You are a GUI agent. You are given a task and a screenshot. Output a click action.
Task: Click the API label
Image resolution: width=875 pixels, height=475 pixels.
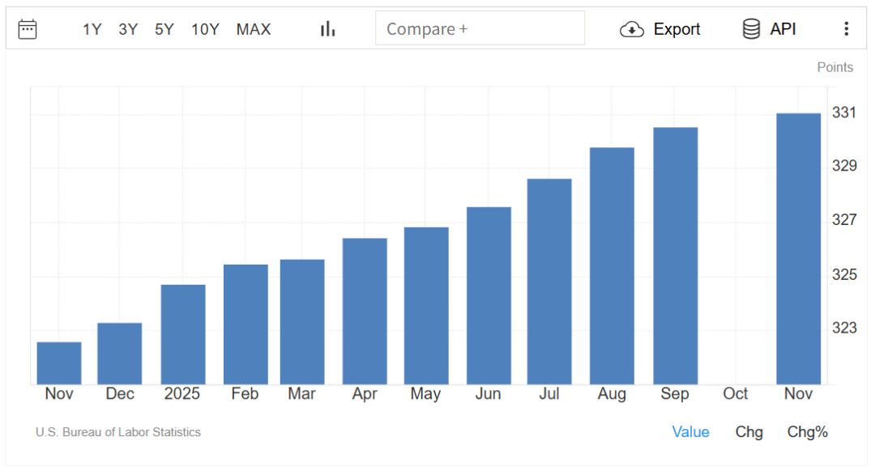pos(783,29)
